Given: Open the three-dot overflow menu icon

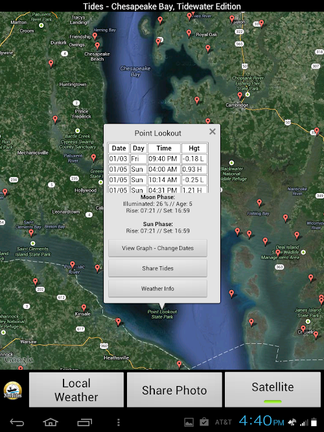Looking at the screenshot, I should tap(119, 422).
